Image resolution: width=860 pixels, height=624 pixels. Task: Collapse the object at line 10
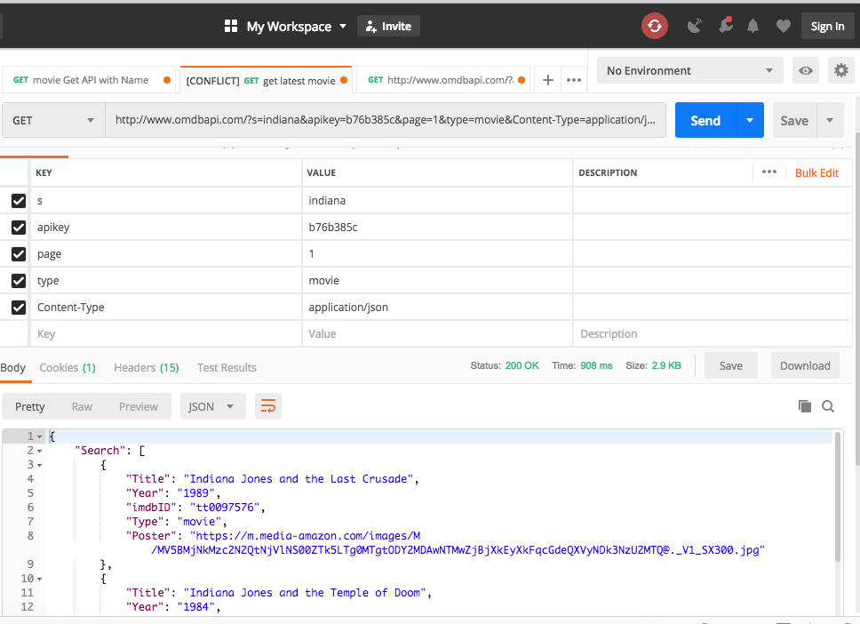pyautogui.click(x=39, y=579)
